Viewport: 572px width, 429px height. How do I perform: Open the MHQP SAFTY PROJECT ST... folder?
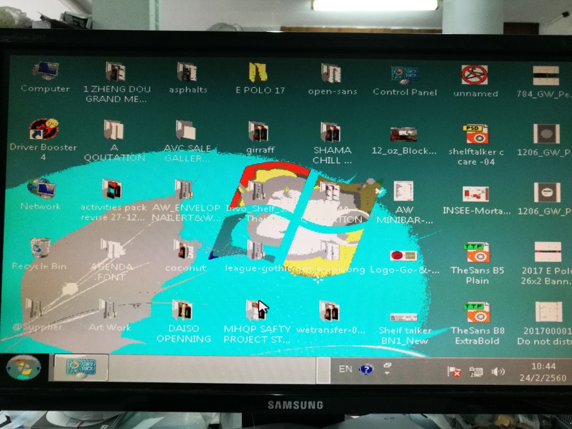(x=255, y=311)
